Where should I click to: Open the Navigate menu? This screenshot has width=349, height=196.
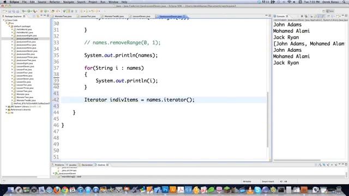69,2
